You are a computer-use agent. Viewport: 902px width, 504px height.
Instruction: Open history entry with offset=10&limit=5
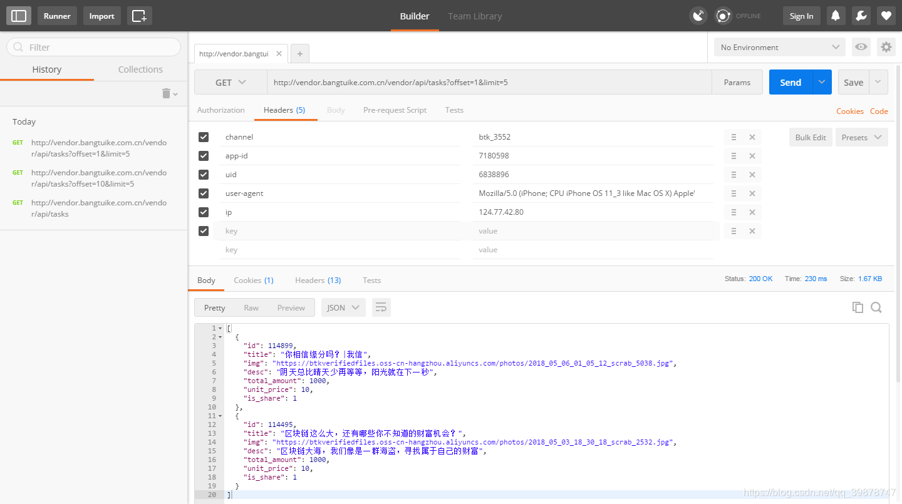[x=99, y=178]
